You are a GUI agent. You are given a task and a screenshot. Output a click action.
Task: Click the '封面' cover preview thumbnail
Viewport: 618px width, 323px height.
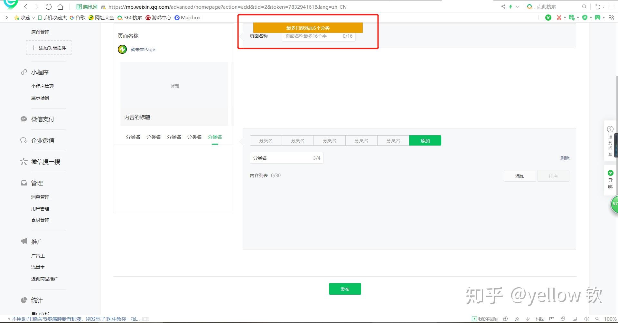[174, 93]
